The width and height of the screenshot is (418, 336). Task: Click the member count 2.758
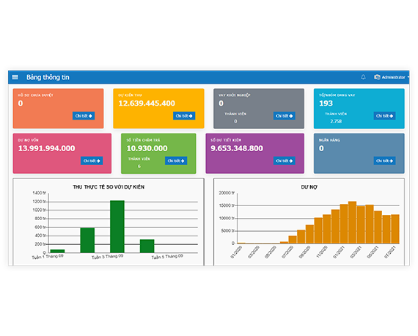336,121
